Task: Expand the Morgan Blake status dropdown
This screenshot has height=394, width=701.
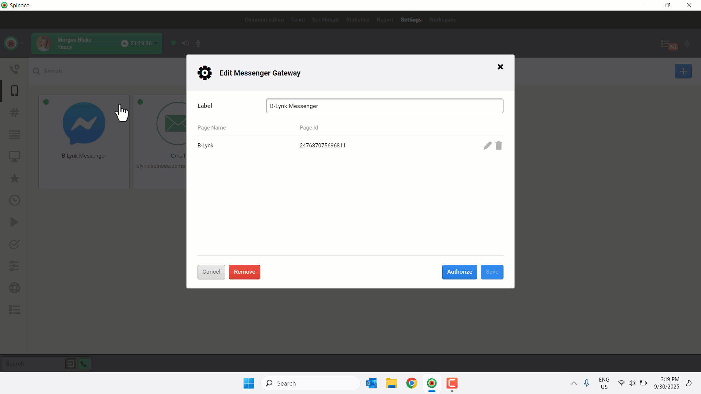Action: [x=156, y=43]
